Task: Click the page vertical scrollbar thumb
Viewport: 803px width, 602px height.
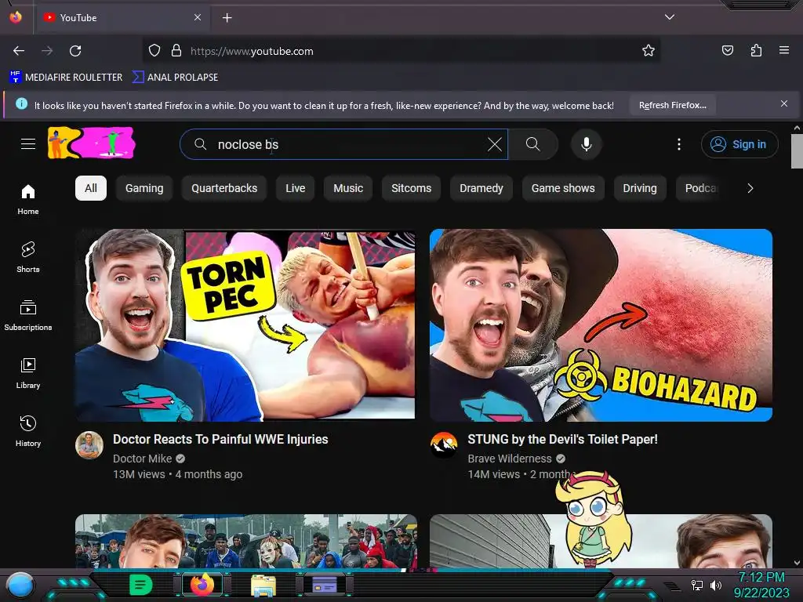Action: (x=797, y=151)
